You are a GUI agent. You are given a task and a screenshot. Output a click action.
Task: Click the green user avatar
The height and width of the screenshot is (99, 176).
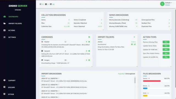(x=162, y=4)
